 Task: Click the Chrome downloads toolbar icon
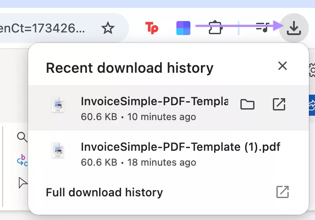point(294,28)
